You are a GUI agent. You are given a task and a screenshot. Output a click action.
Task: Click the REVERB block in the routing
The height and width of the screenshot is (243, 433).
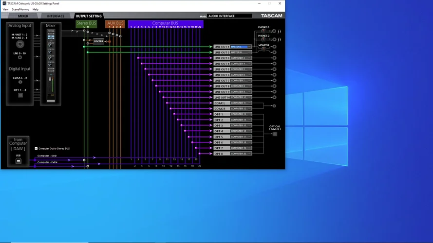[x=99, y=41]
